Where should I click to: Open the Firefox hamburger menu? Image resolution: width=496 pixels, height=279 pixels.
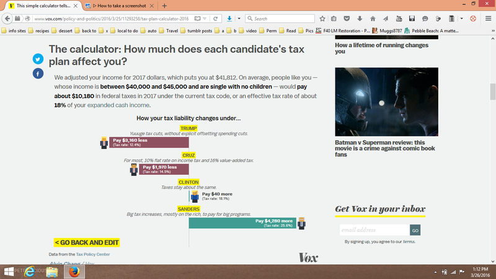pyautogui.click(x=488, y=19)
